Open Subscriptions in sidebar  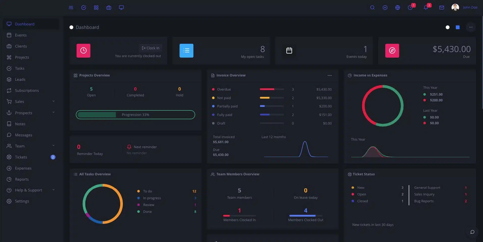tap(31, 90)
